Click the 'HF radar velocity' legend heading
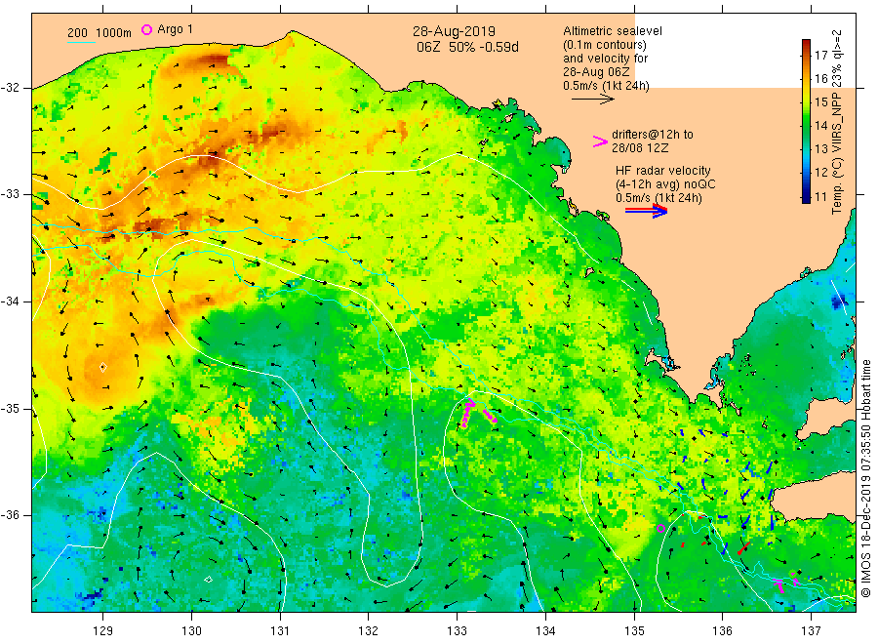 663,171
